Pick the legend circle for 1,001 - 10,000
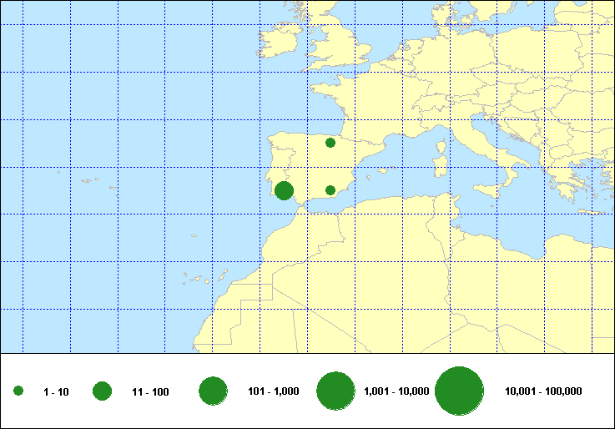Image resolution: width=615 pixels, height=429 pixels. [x=336, y=391]
